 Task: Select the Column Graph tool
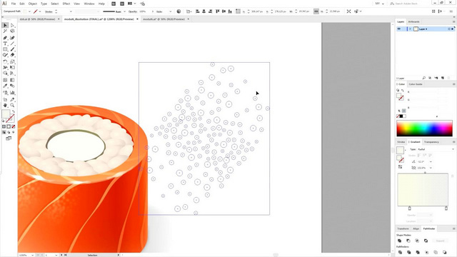[12, 93]
